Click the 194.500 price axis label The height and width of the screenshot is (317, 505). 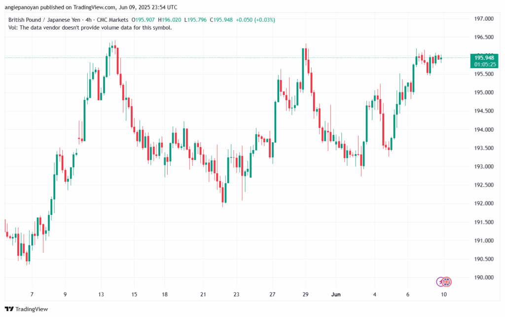click(x=484, y=111)
